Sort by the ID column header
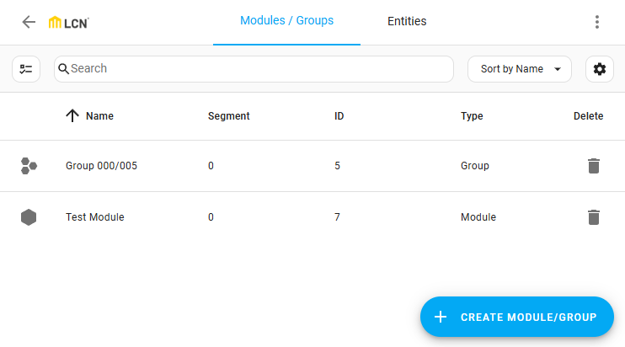This screenshot has width=625, height=347. (339, 116)
